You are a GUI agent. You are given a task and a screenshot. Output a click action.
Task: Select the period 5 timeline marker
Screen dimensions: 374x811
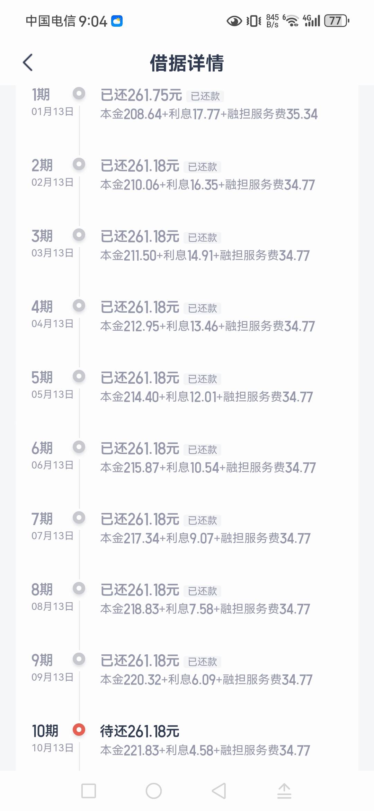click(x=79, y=376)
